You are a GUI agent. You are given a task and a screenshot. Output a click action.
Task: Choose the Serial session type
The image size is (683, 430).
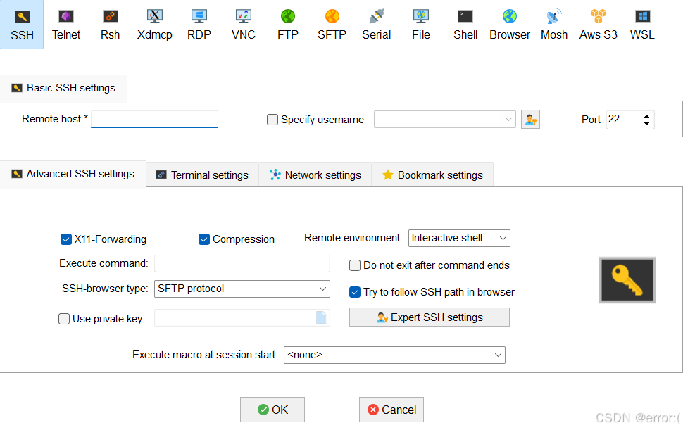click(x=376, y=25)
